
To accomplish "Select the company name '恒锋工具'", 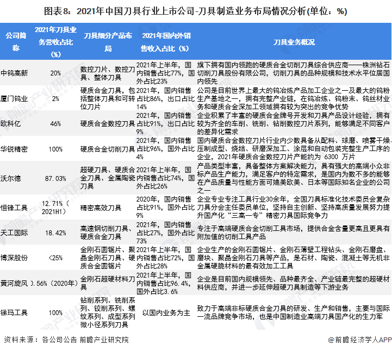I will [14, 208].
